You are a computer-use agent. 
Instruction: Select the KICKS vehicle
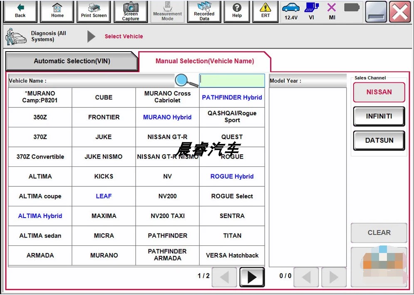104,176
